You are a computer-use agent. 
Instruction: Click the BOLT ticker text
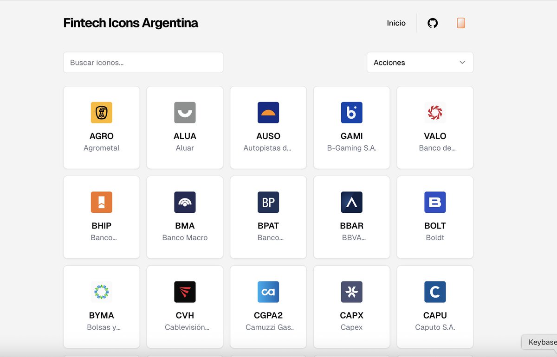click(435, 226)
